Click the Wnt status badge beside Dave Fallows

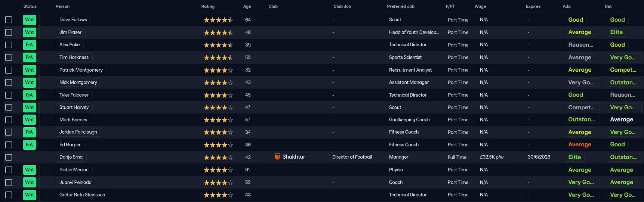30,20
